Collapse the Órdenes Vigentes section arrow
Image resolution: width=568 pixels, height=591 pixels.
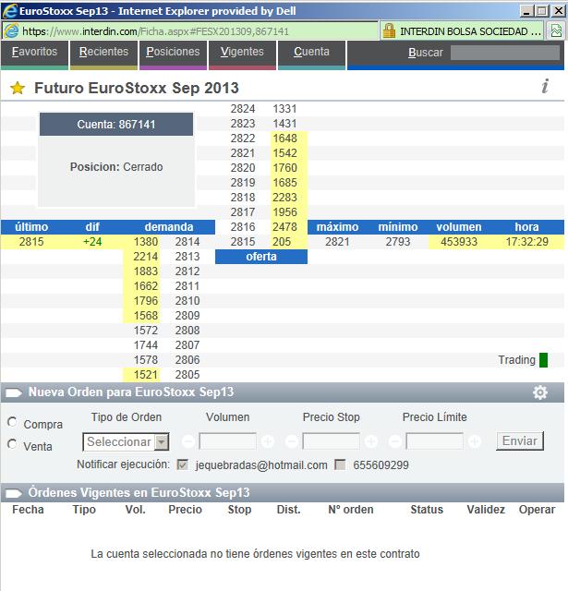(14, 493)
